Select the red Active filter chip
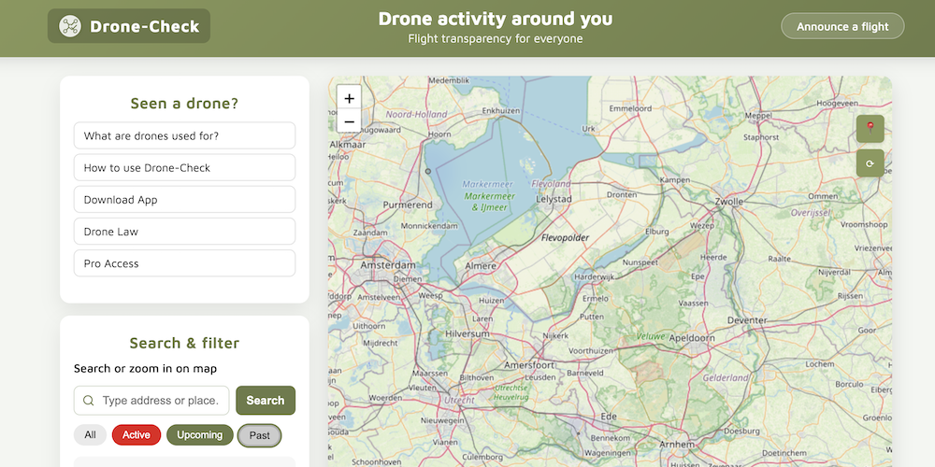 [137, 435]
